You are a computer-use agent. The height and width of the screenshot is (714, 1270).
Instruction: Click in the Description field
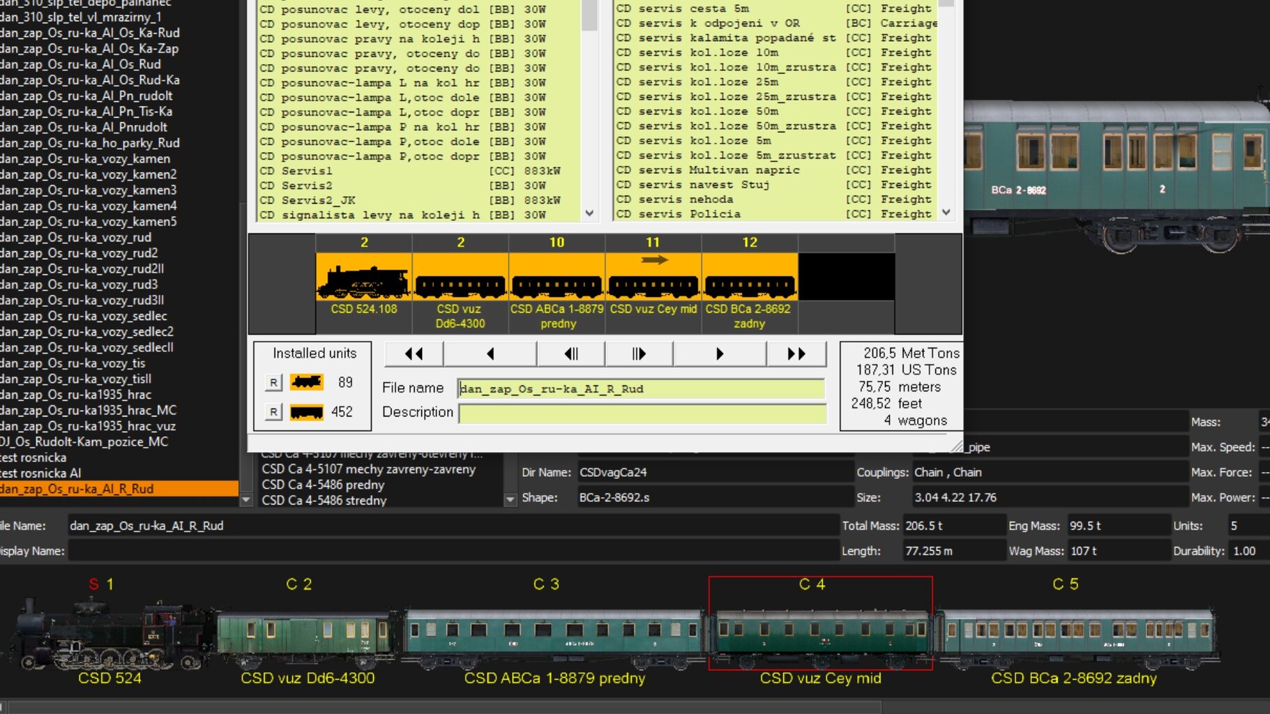(642, 413)
